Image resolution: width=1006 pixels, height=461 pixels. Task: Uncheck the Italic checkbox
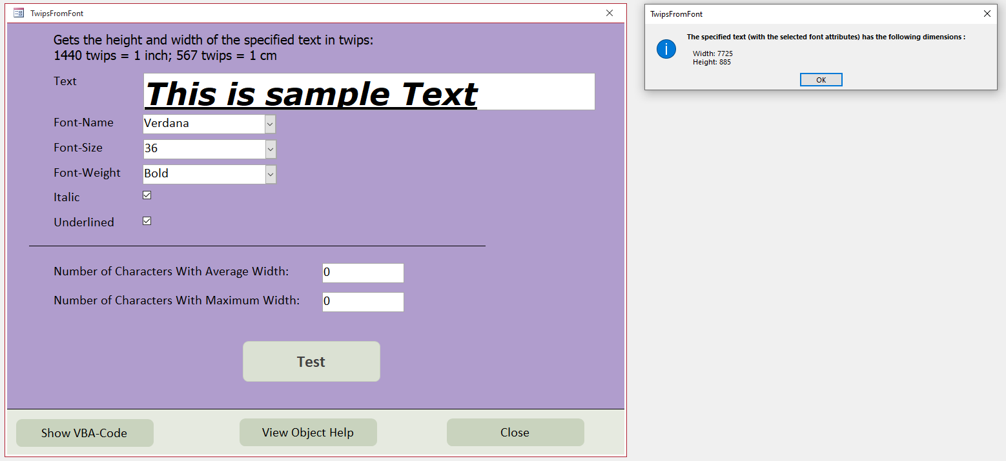click(x=147, y=195)
